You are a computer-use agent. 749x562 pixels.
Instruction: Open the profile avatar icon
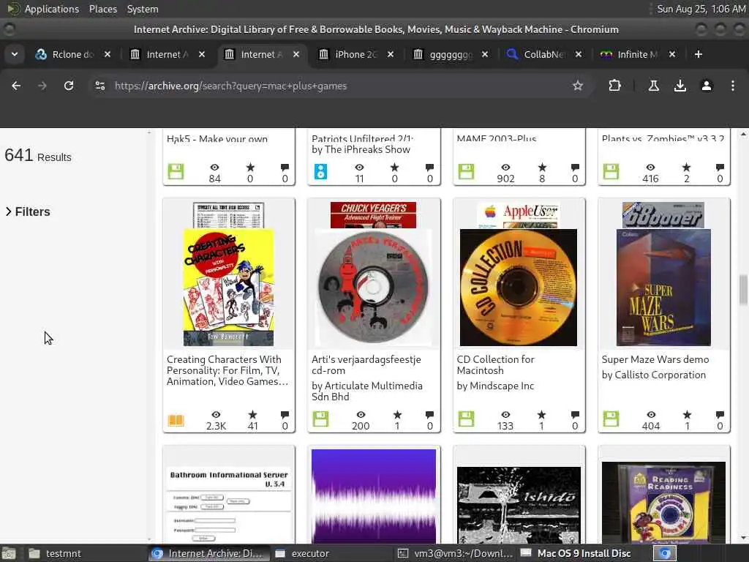[x=707, y=86]
